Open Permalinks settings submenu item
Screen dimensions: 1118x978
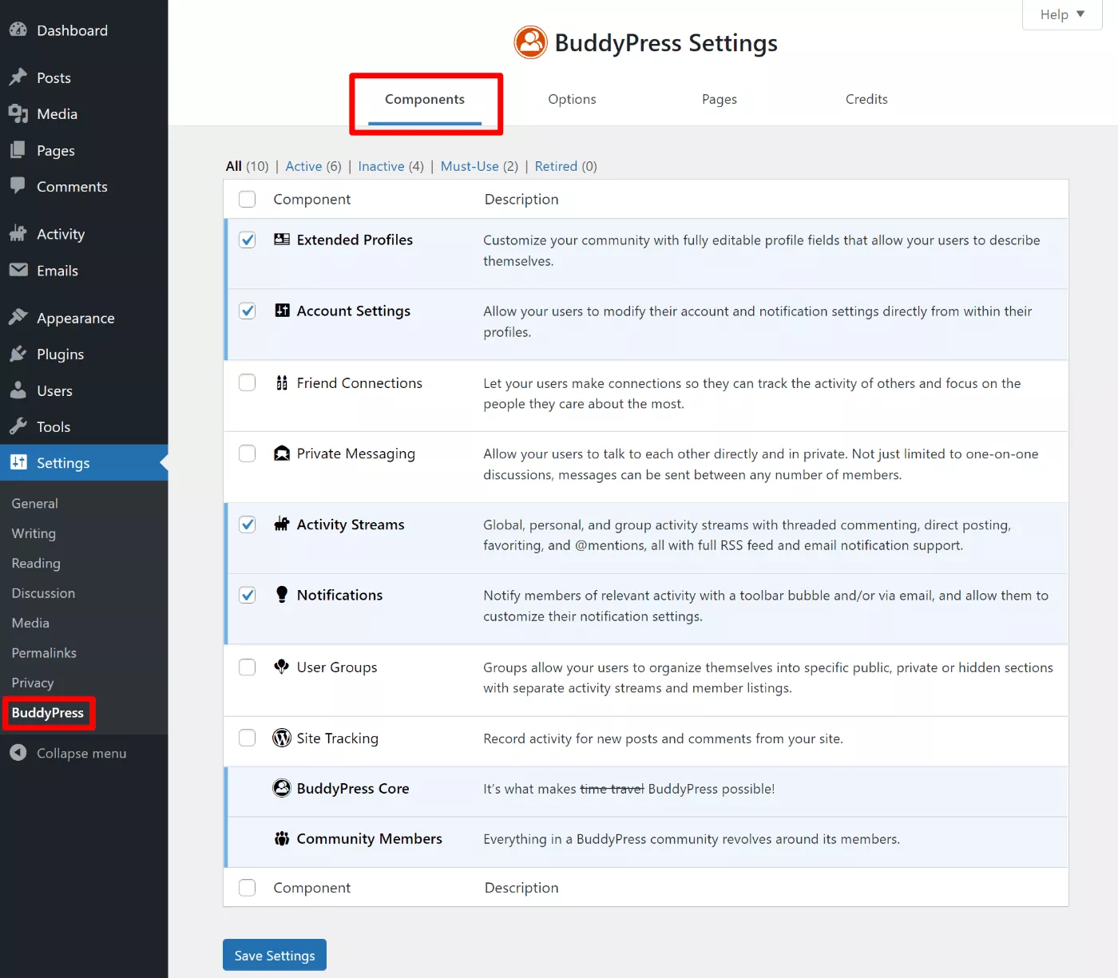pyautogui.click(x=44, y=653)
